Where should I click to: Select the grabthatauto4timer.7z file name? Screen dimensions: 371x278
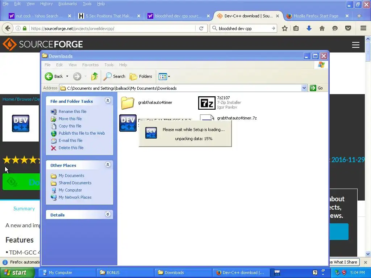click(237, 118)
